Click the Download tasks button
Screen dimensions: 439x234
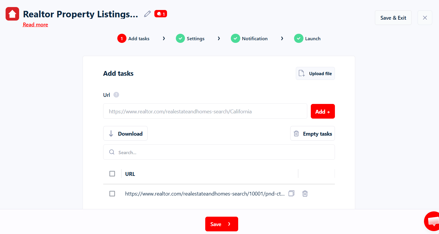coord(125,134)
